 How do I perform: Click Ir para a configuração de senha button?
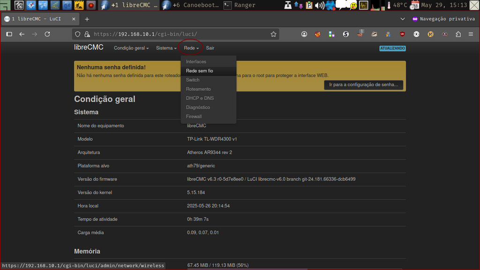pos(363,85)
